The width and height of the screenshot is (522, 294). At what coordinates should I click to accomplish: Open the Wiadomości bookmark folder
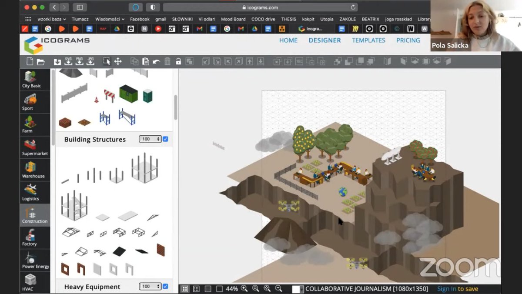coord(110,19)
